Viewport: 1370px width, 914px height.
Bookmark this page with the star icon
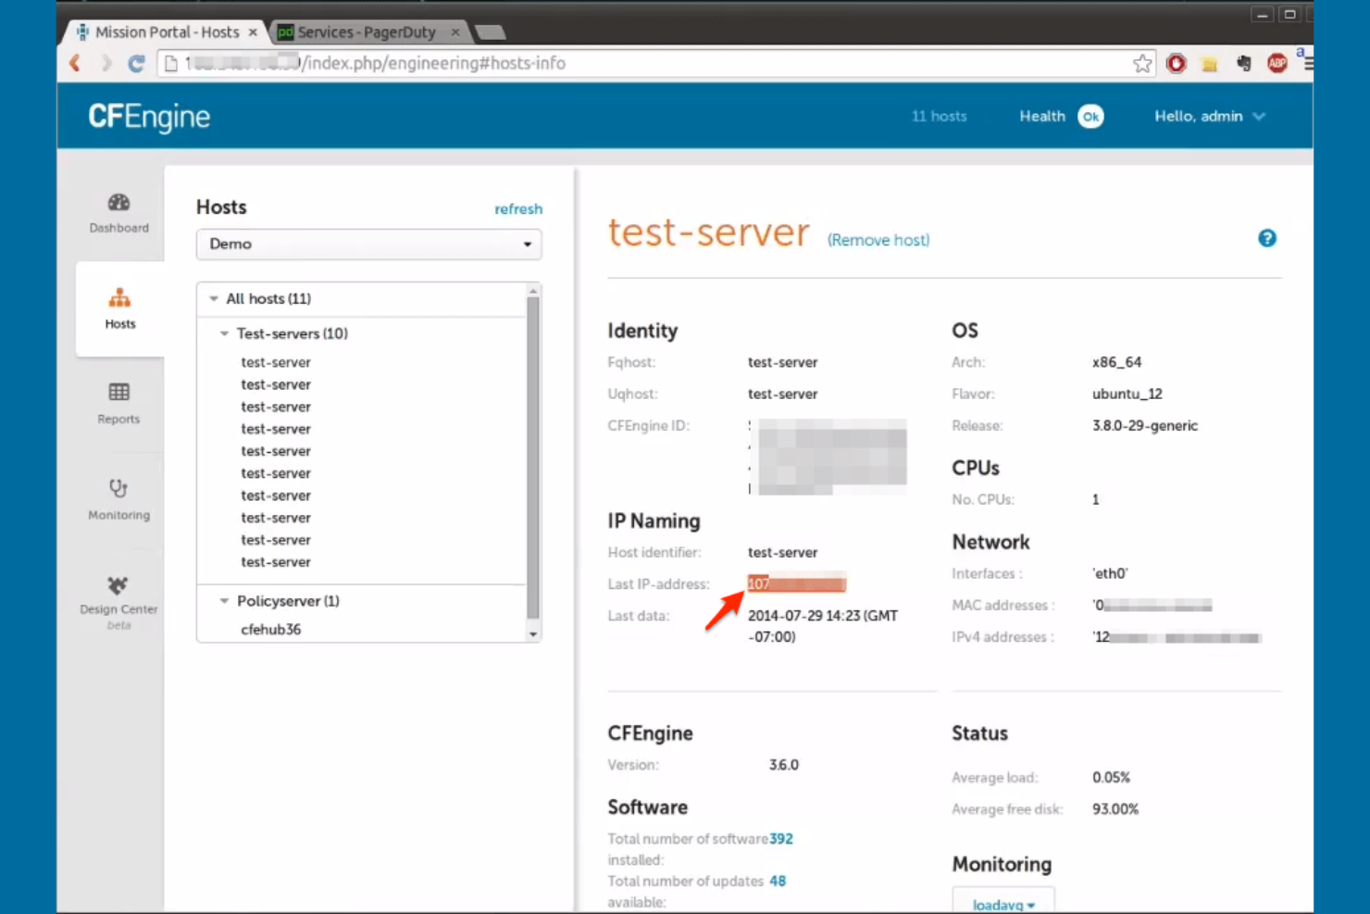tap(1142, 63)
